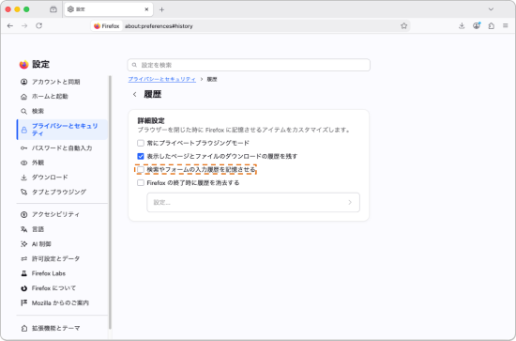Image resolution: width=516 pixels, height=341 pixels.
Task: Open a new tab with plus button
Action: [161, 9]
